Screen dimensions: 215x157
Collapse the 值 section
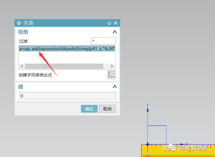click(x=115, y=86)
